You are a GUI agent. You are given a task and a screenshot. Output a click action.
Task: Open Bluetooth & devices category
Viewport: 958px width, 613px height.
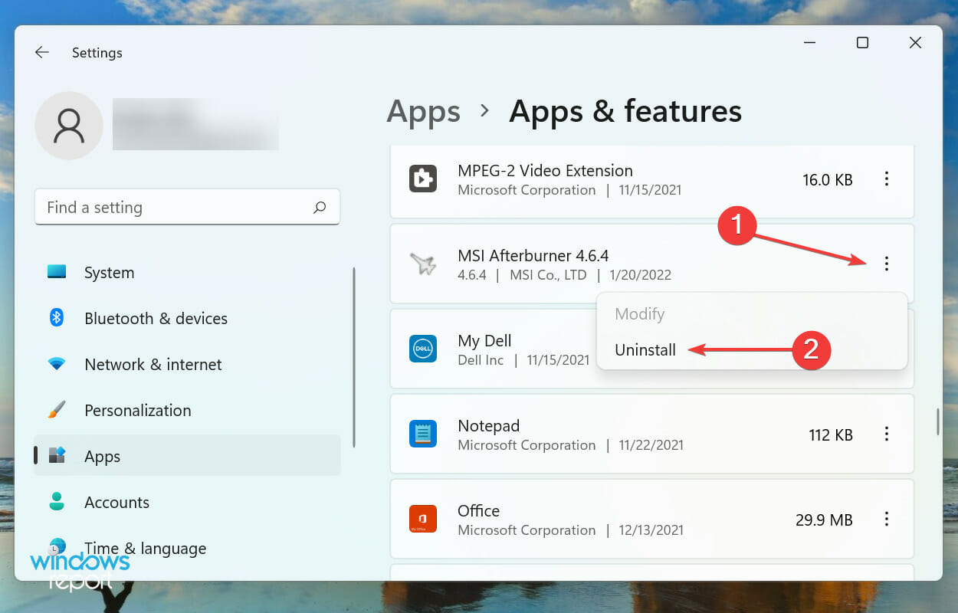(x=187, y=319)
